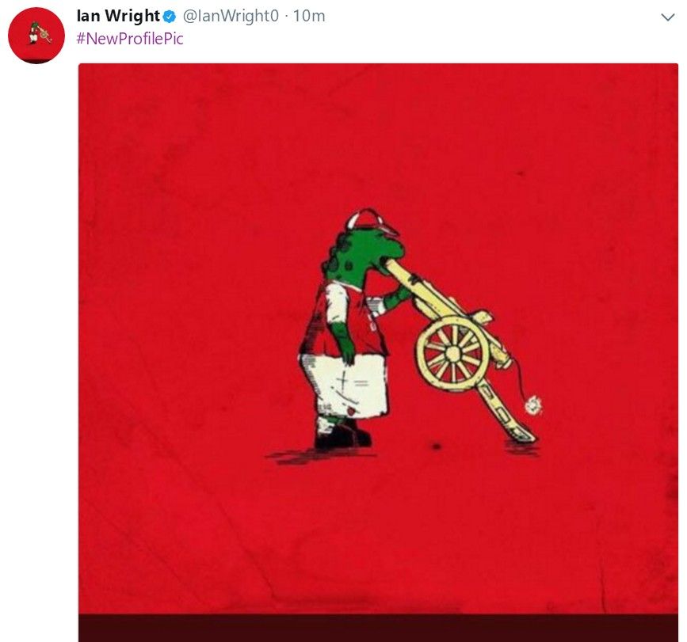Click the dinosaur's red and white cap
687x642 pixels.
tap(371, 221)
